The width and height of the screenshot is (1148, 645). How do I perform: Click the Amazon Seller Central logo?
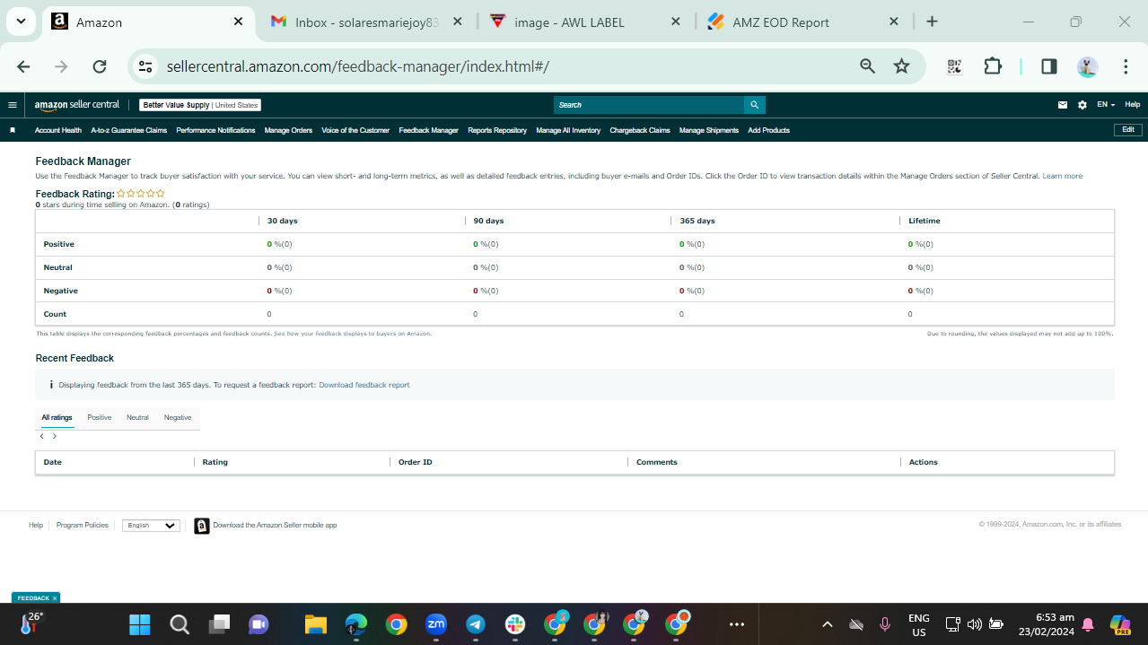tap(77, 105)
